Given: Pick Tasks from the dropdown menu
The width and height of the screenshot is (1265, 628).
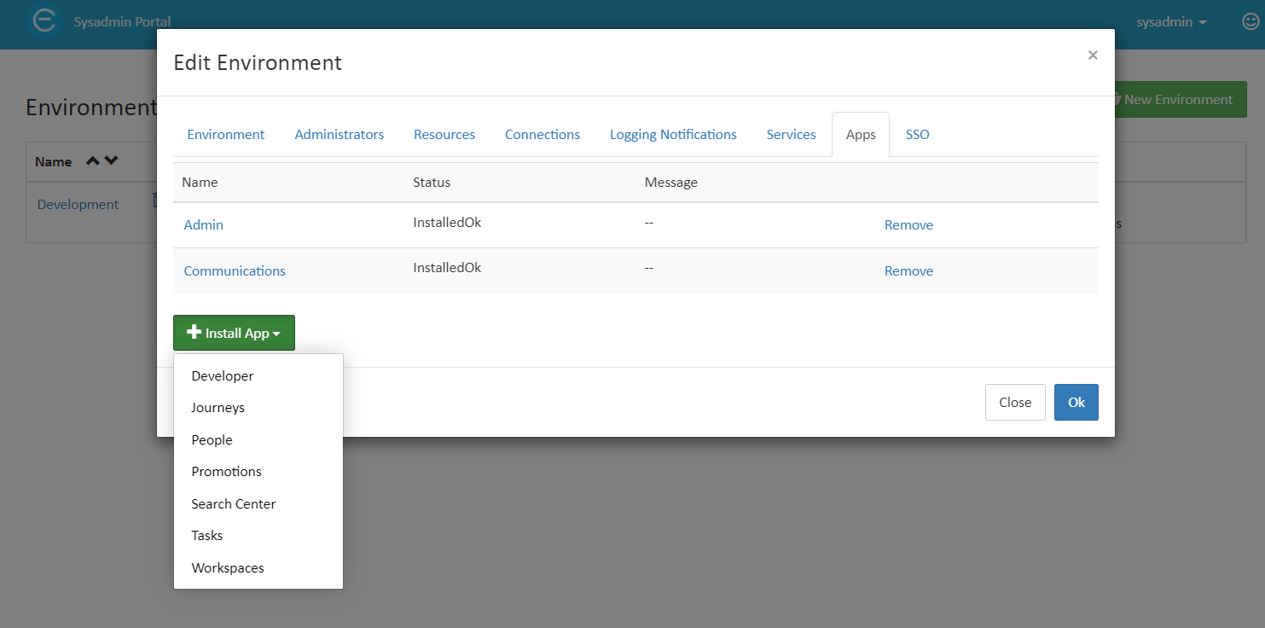Looking at the screenshot, I should click(x=258, y=536).
